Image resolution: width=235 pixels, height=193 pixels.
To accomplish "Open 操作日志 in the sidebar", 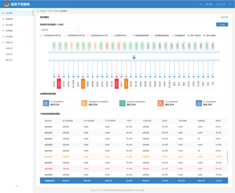I will [x=9, y=60].
